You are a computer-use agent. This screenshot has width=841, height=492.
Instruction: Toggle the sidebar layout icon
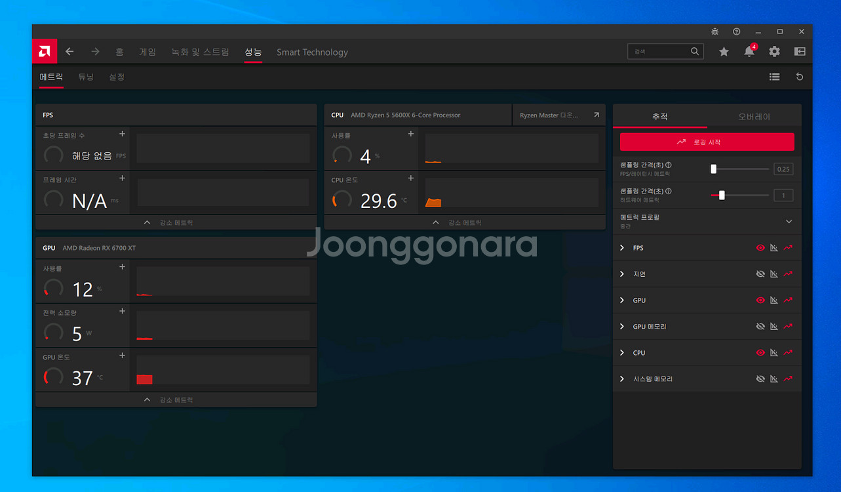point(800,52)
